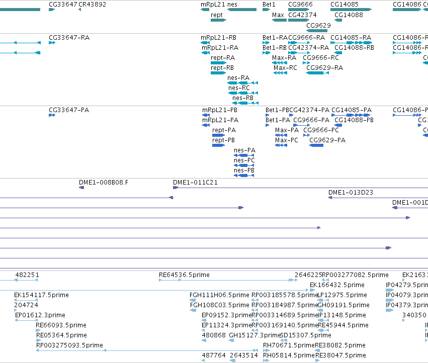Click protein rept-PB
428x363 pixels.
[x=219, y=145]
